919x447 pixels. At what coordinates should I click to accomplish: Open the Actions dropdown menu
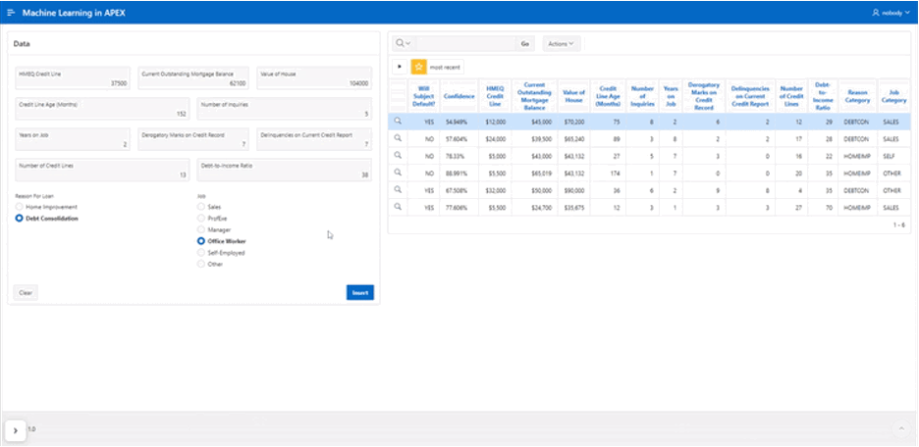tap(561, 43)
